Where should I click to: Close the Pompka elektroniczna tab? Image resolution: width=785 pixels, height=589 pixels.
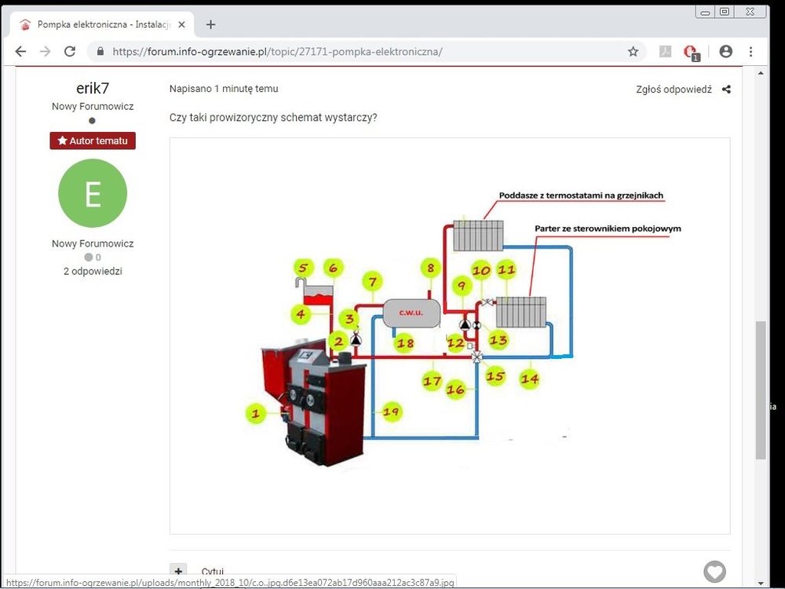pyautogui.click(x=182, y=24)
